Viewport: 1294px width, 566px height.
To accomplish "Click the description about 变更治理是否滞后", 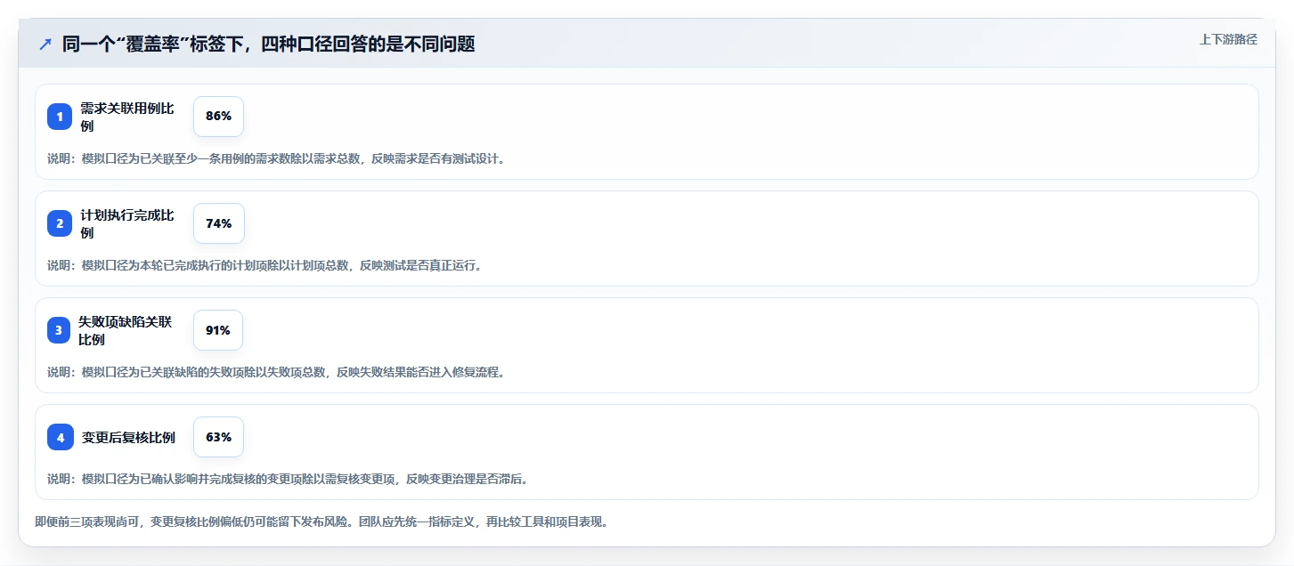I will 288,479.
